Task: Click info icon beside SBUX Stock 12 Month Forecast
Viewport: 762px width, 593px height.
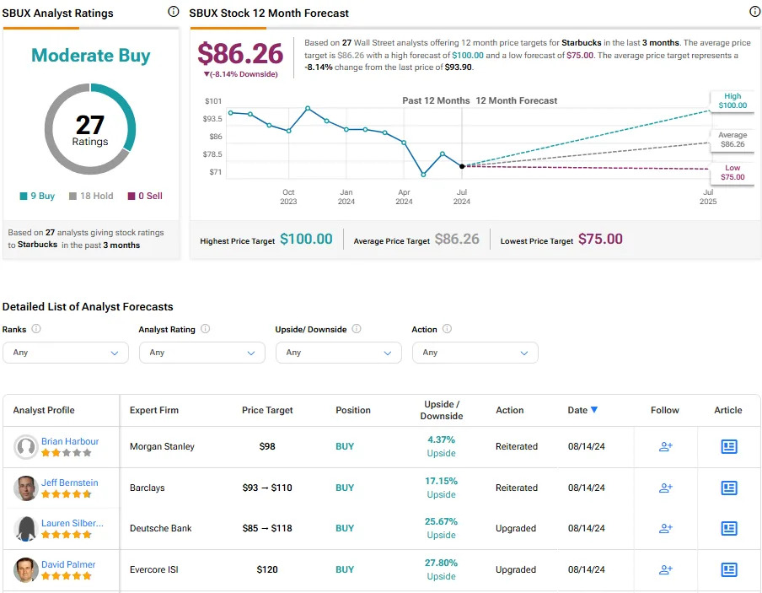Action: click(754, 12)
